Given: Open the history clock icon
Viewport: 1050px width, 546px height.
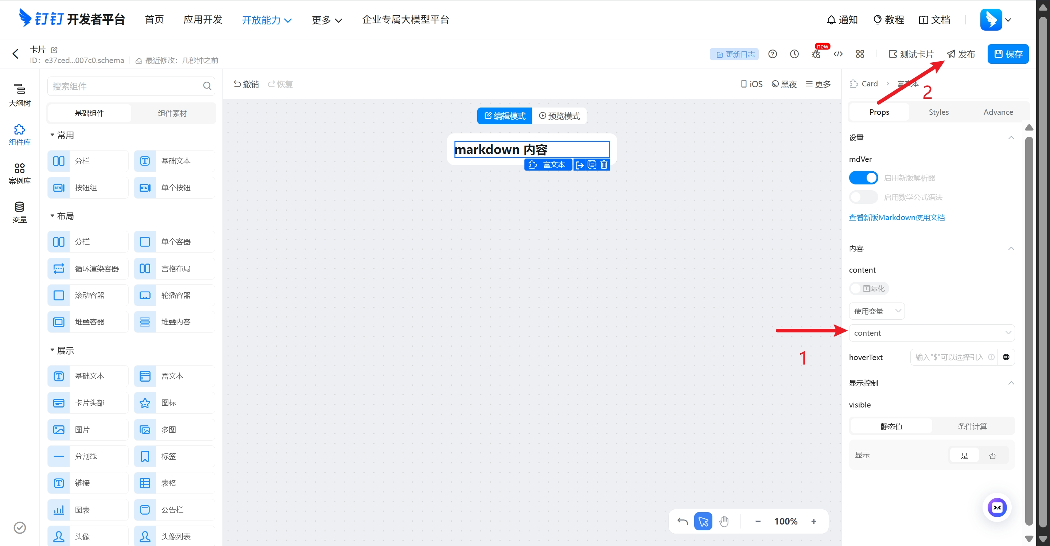Looking at the screenshot, I should click(x=794, y=54).
